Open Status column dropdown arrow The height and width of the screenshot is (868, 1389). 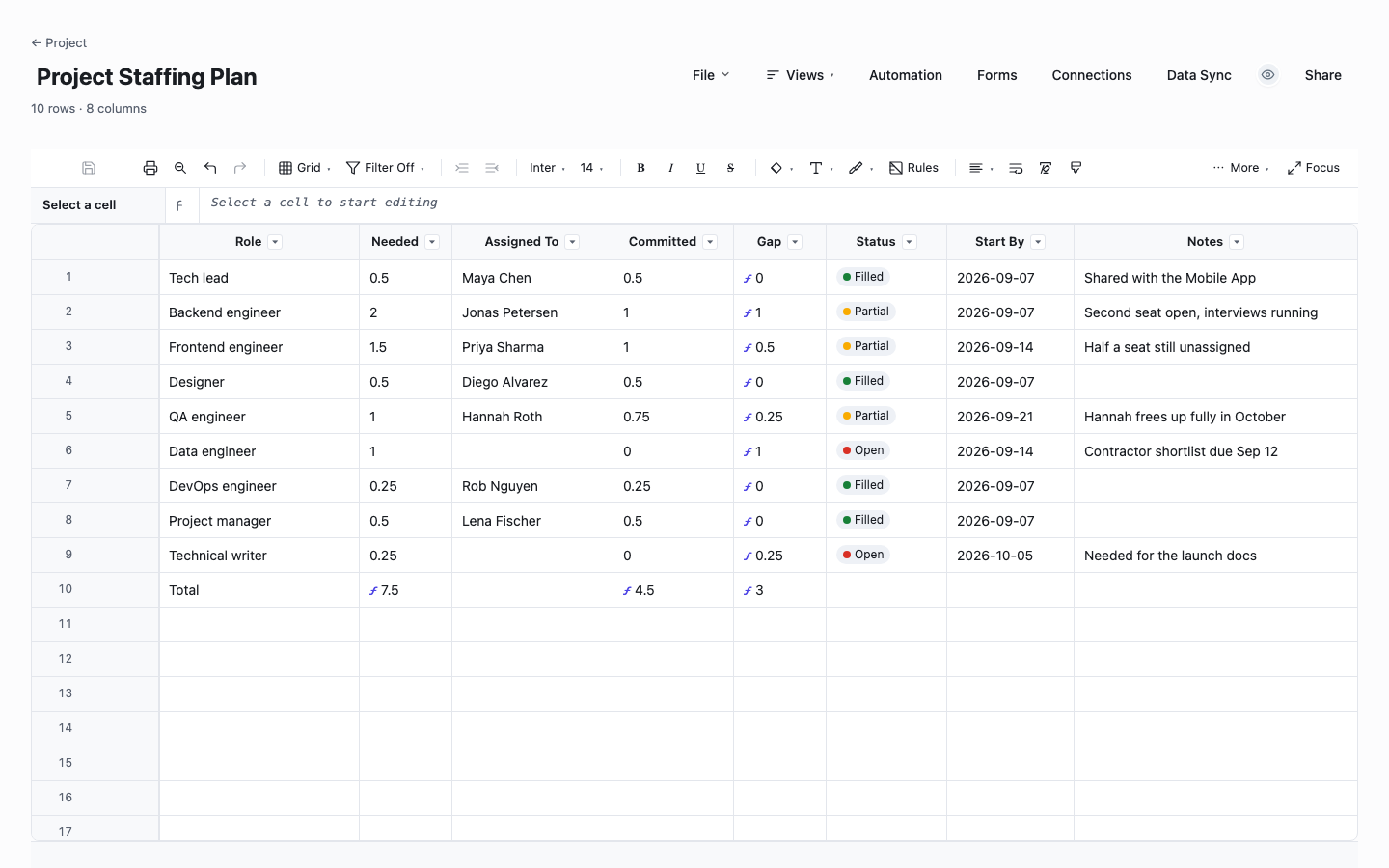click(909, 242)
